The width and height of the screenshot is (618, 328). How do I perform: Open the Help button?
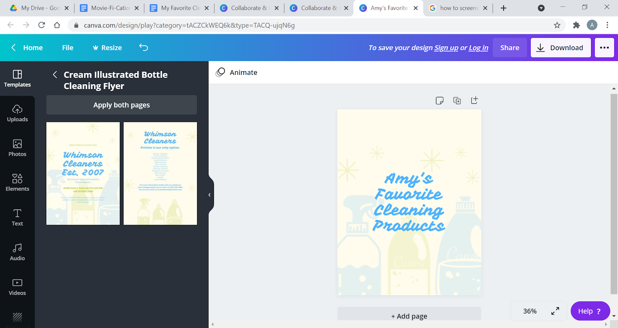coord(590,311)
